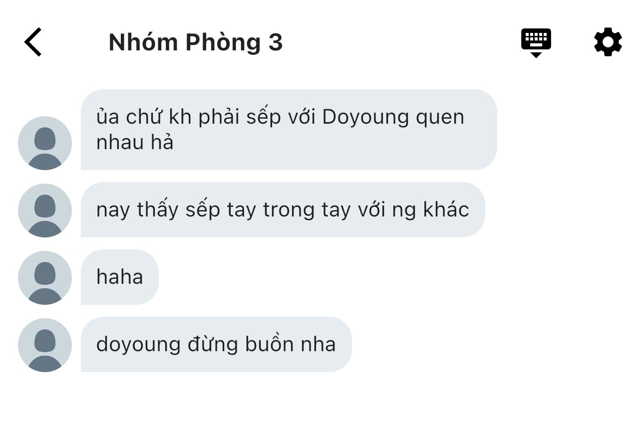Open avatar beside the "ủa chứ kh phải" message

tap(45, 143)
